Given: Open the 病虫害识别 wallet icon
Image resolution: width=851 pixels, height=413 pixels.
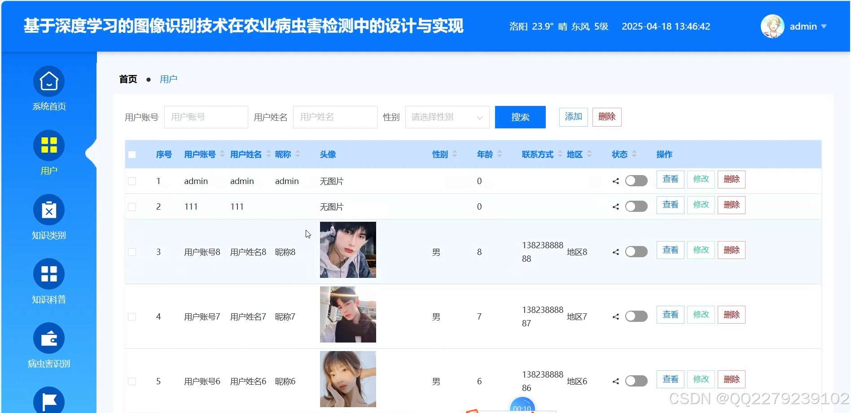Looking at the screenshot, I should coord(49,338).
